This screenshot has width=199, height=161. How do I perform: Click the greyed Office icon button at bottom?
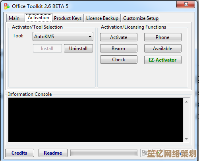144,153
